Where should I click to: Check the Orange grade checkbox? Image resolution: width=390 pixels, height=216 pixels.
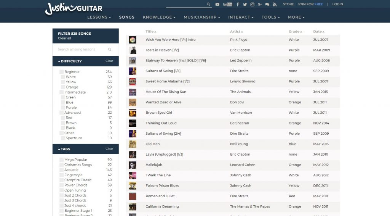(63, 87)
